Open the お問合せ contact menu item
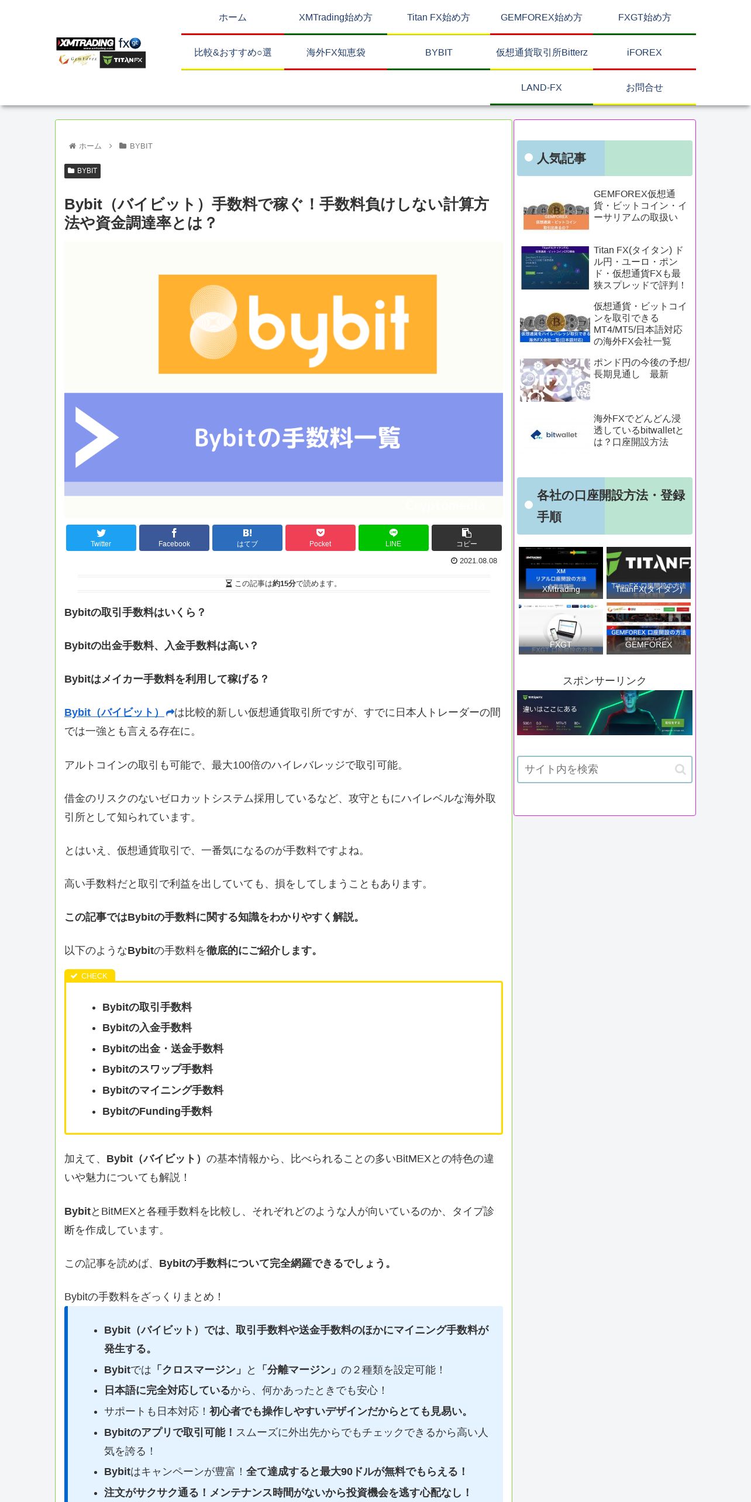The width and height of the screenshot is (751, 1502). 645,88
